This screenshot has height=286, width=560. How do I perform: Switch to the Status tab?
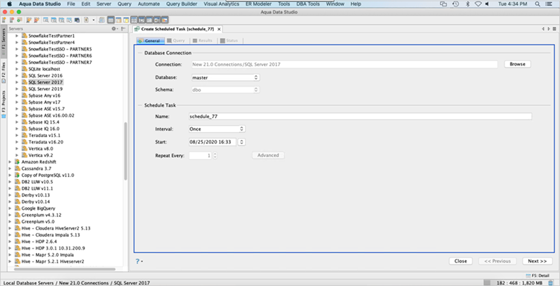[x=229, y=40]
